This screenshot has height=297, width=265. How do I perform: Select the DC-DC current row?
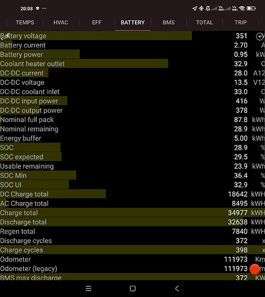point(132,73)
